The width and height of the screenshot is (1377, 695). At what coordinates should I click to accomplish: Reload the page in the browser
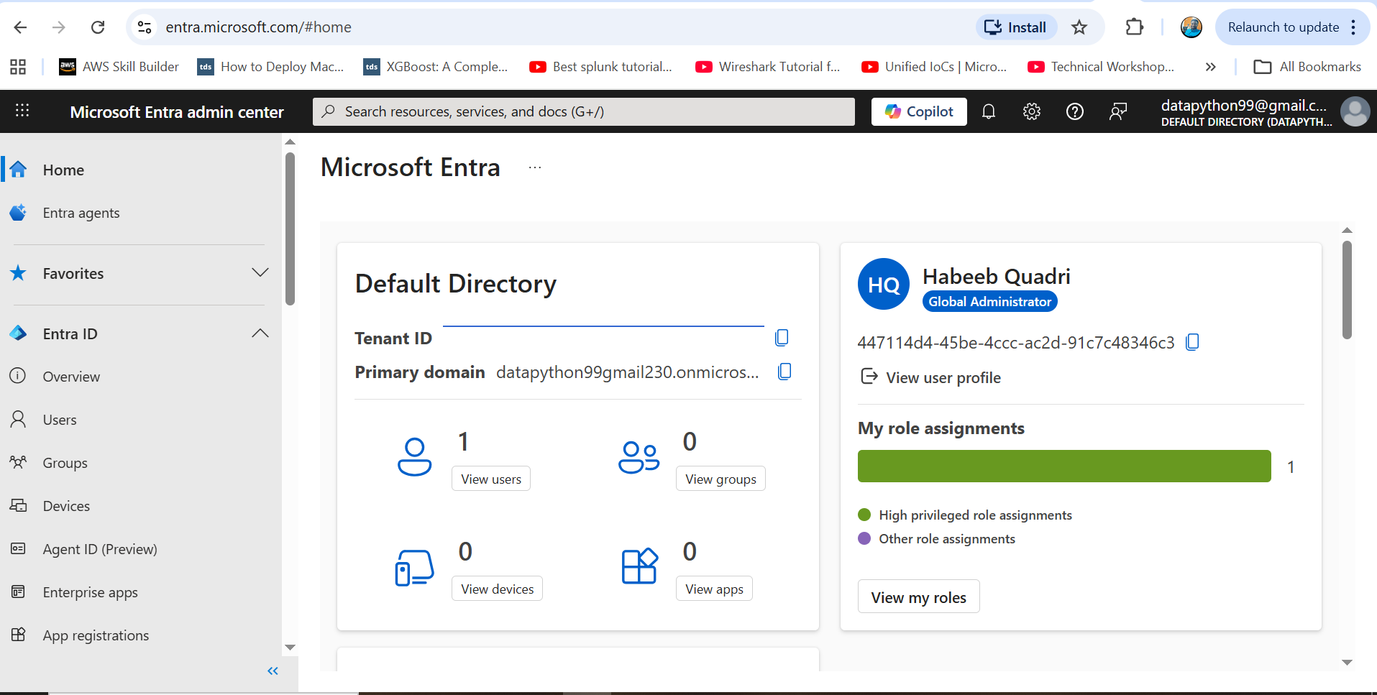point(98,27)
